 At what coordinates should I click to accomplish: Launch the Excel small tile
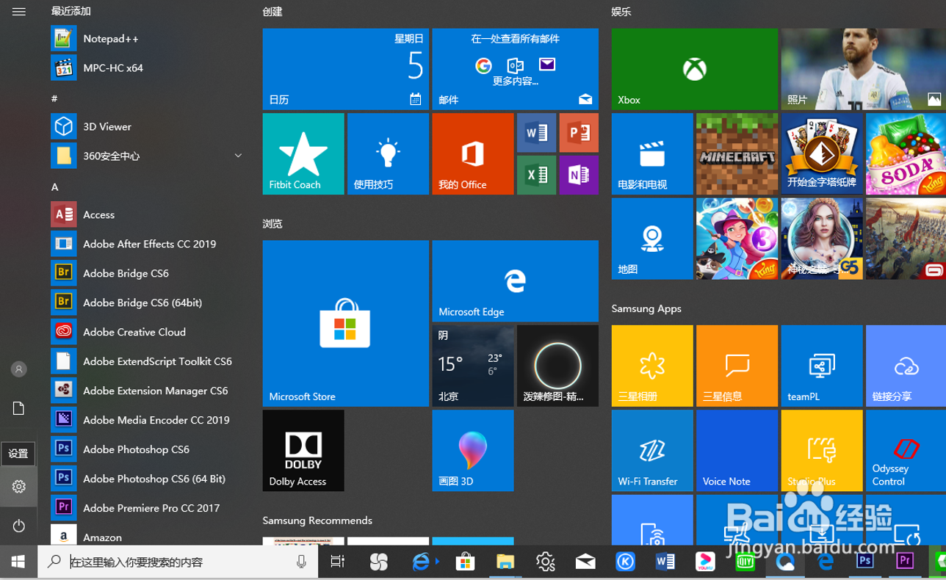click(537, 175)
